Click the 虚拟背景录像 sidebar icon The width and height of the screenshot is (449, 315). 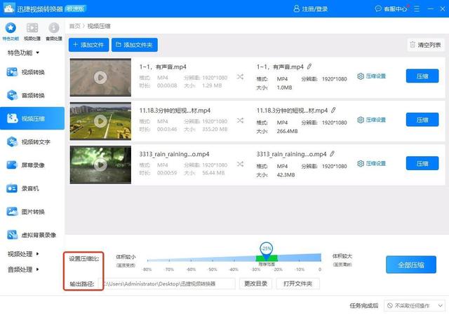(12, 235)
